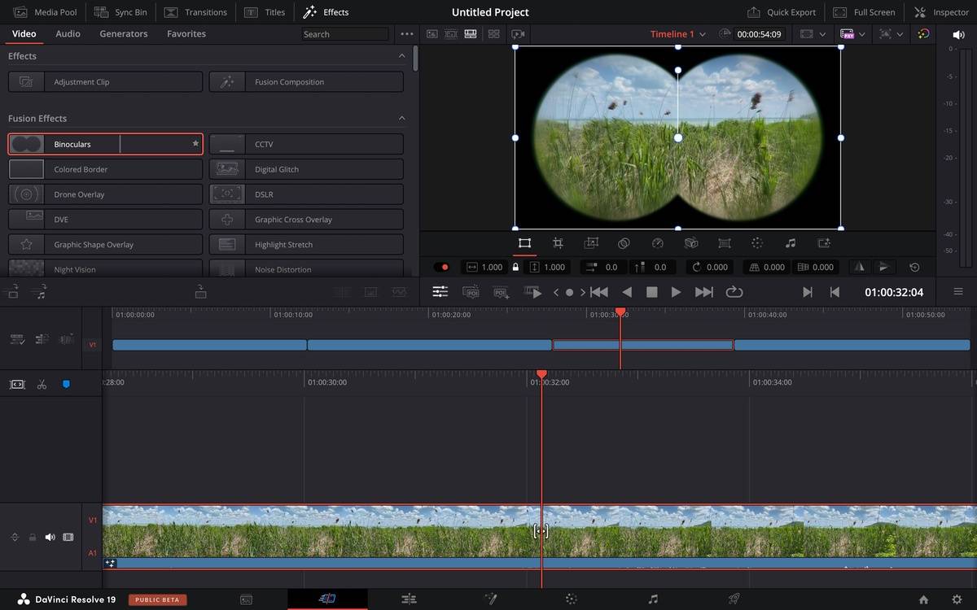This screenshot has width=977, height=610.
Task: Open the Transitions panel
Action: pos(195,12)
